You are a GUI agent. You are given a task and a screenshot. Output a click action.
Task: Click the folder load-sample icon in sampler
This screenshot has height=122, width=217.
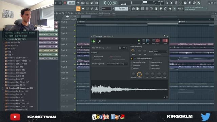point(120,48)
